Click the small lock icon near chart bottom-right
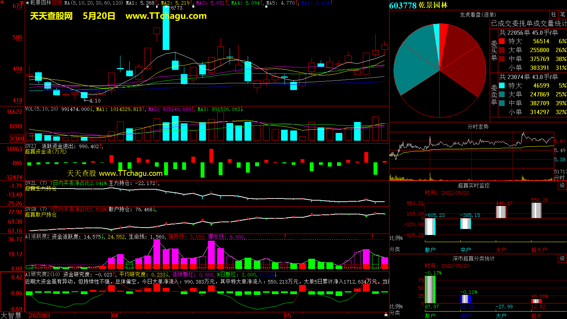 pos(386,314)
